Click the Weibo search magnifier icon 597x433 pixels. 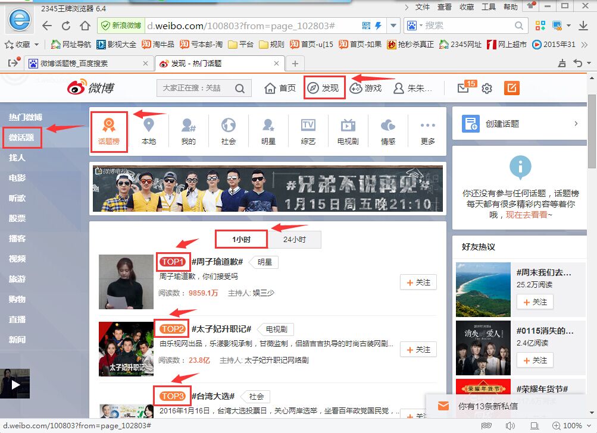pyautogui.click(x=239, y=88)
